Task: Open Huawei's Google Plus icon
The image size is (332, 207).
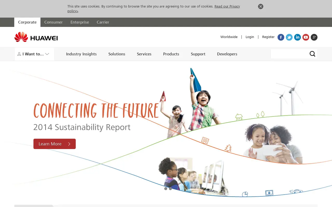Action: pos(314,37)
